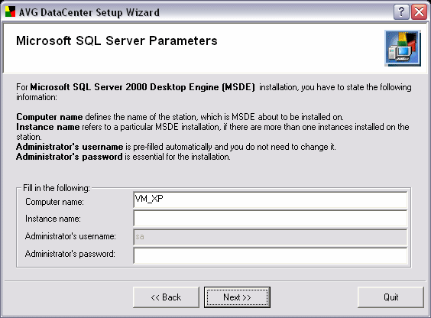Click the 'Microsoft SQL Server Parameters' heading
The image size is (431, 318).
click(117, 41)
